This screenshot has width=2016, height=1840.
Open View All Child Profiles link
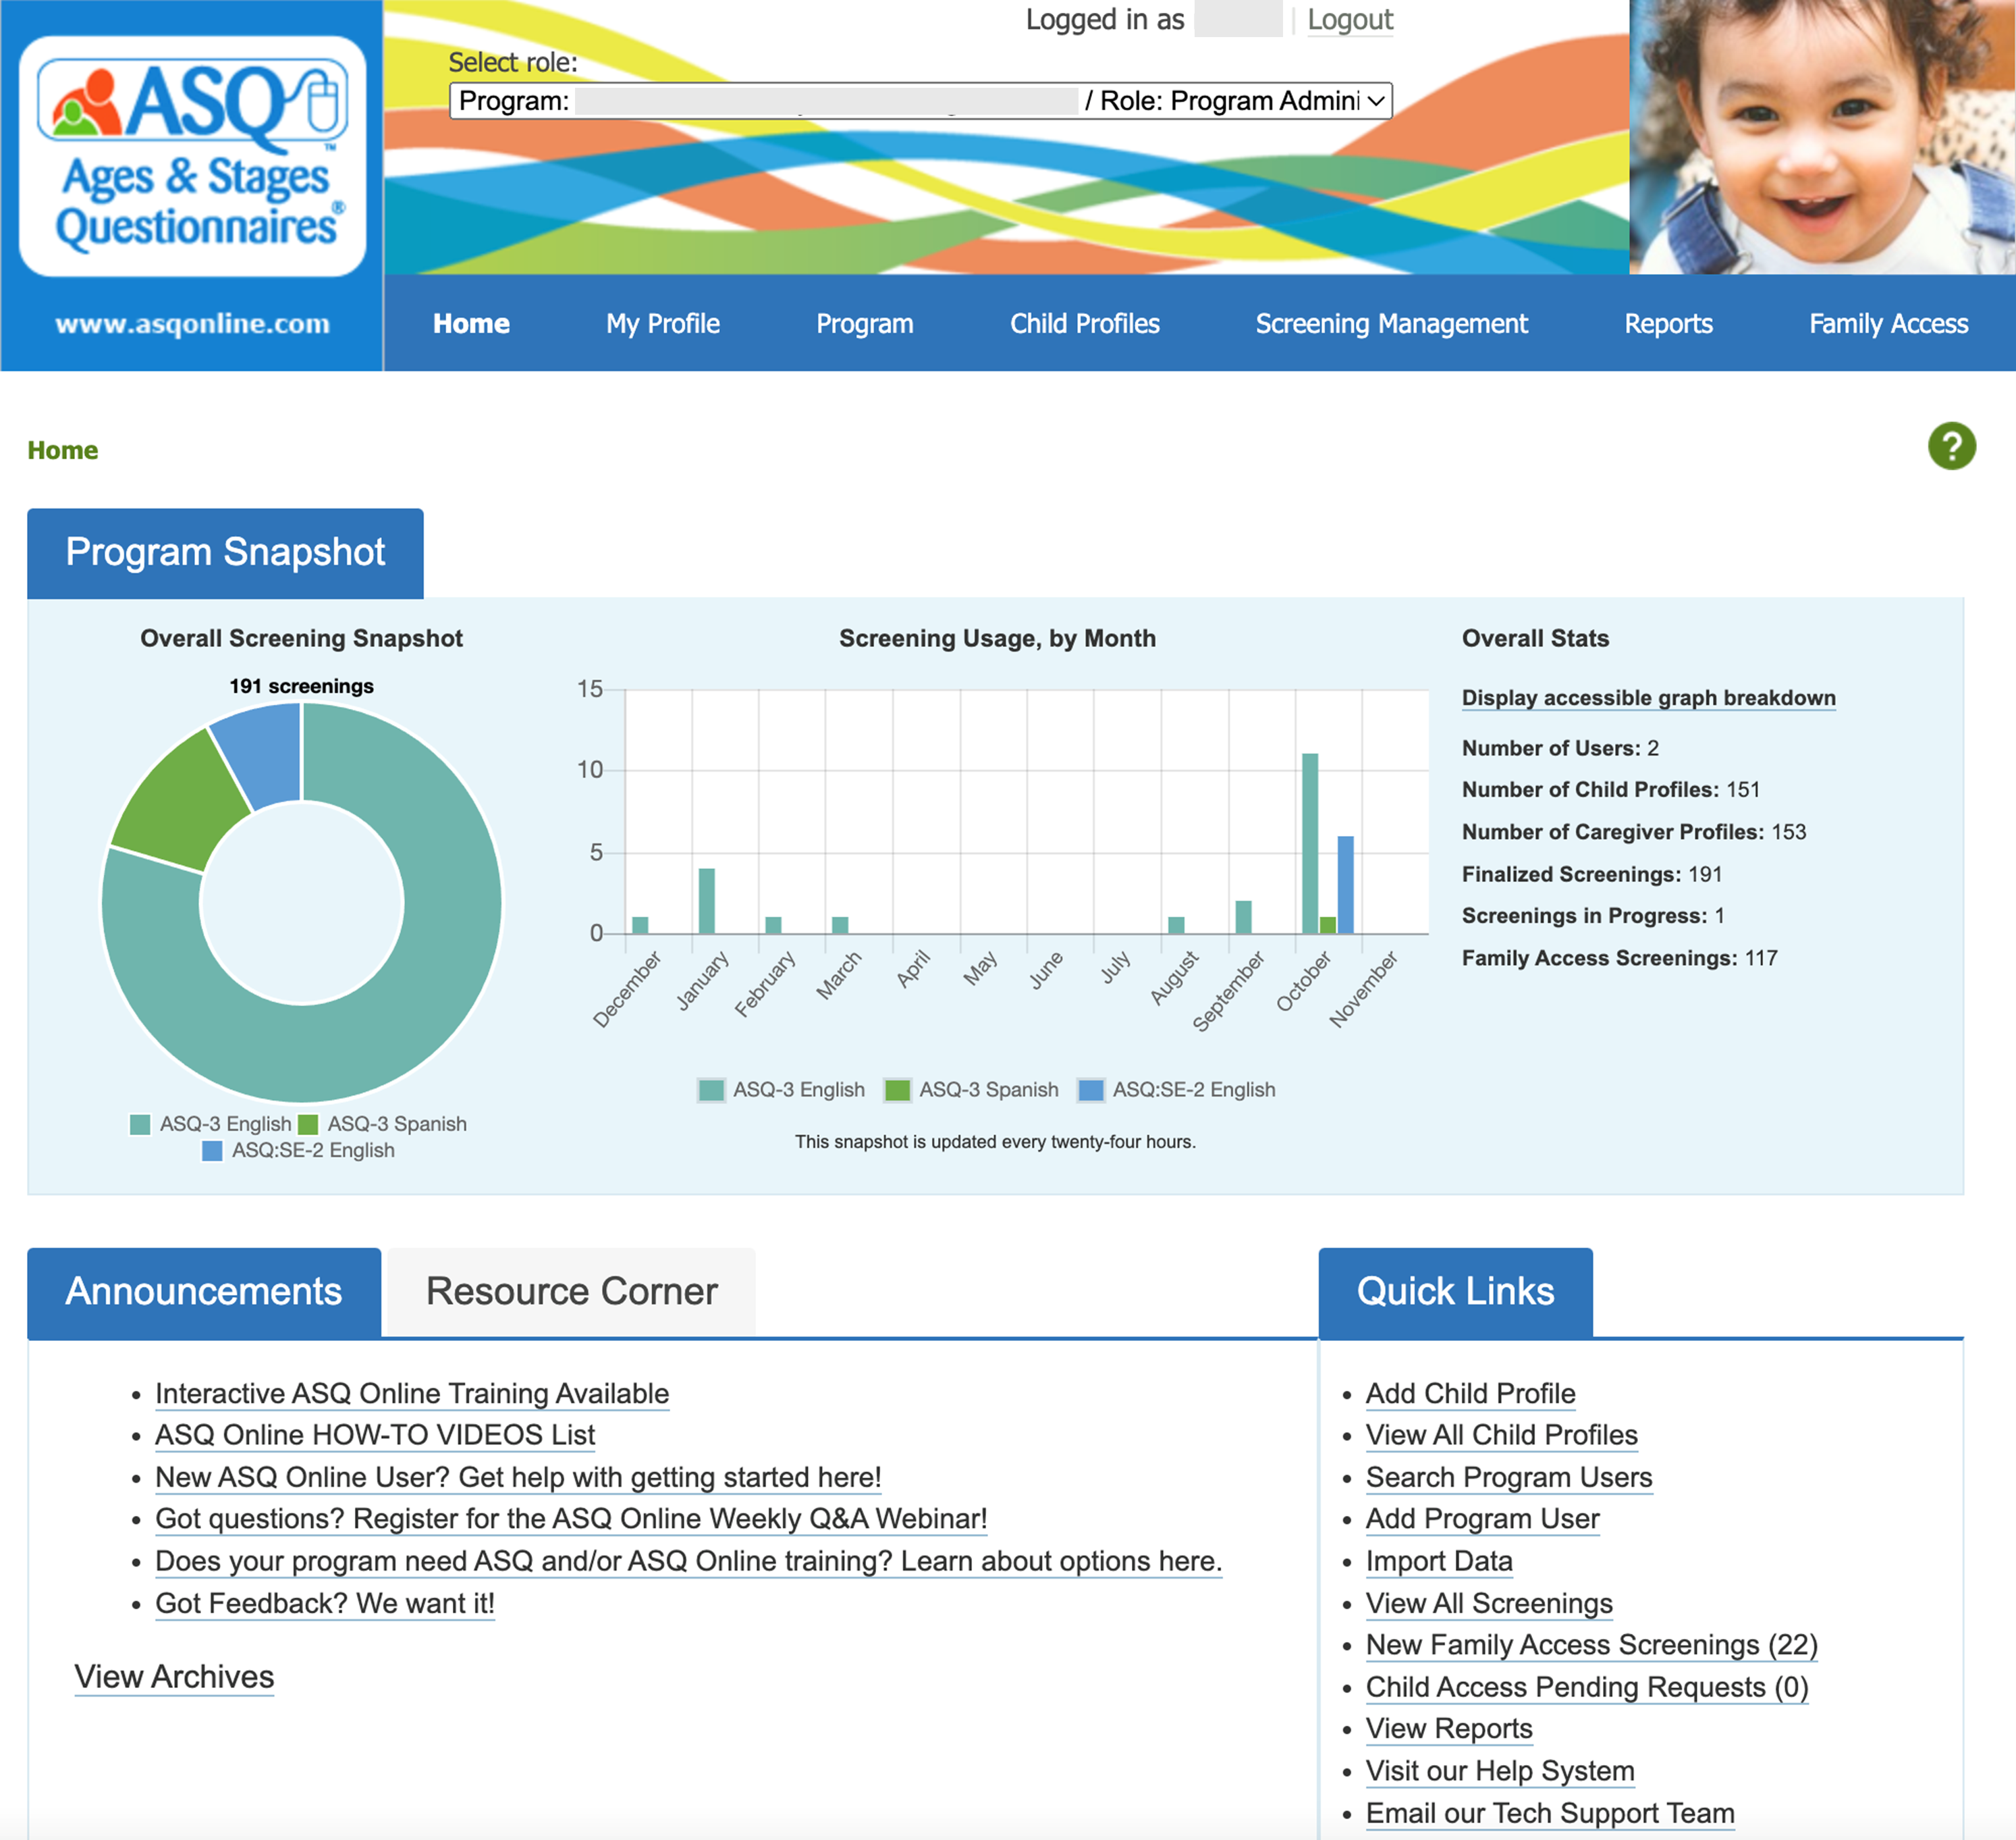click(x=1501, y=1435)
